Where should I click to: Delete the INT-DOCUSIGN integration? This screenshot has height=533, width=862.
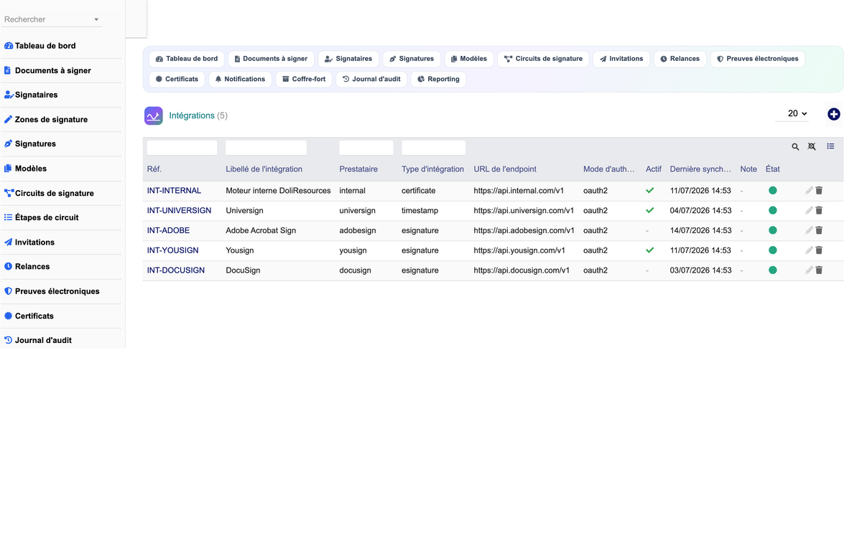pos(819,270)
